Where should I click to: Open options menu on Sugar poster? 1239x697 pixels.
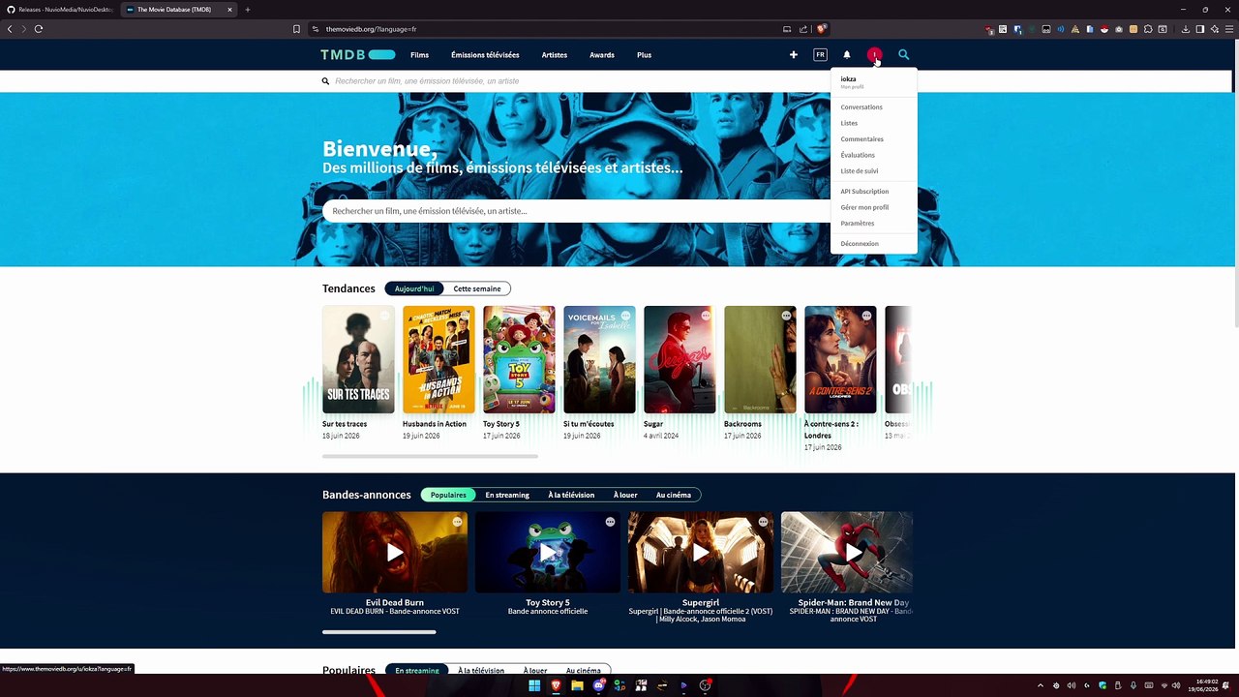(706, 316)
